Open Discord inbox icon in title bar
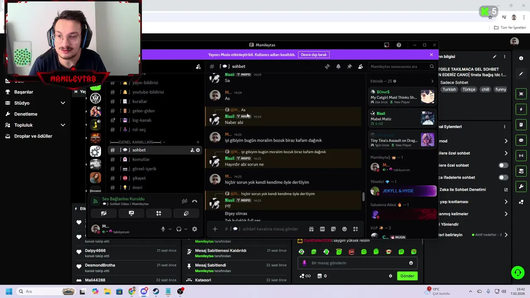The image size is (530, 298). click(387, 45)
